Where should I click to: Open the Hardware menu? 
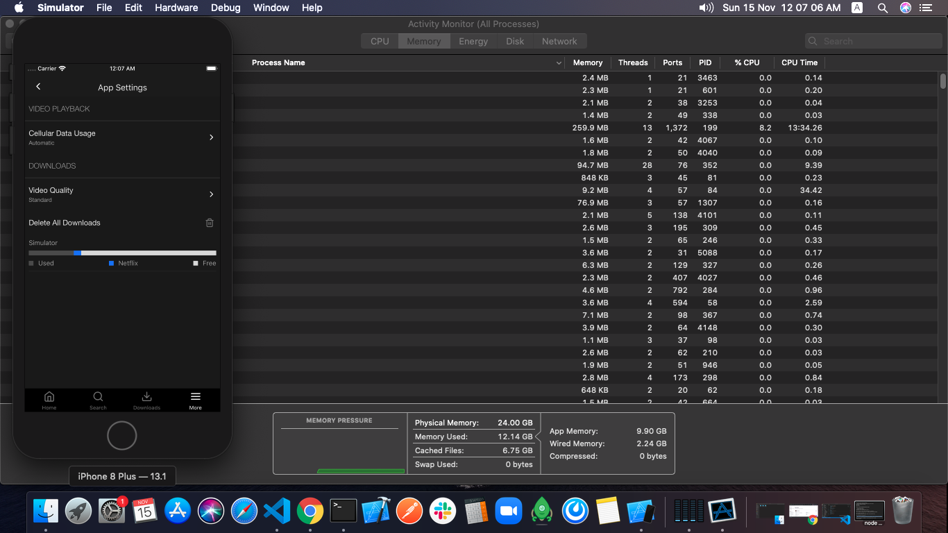[x=176, y=8]
